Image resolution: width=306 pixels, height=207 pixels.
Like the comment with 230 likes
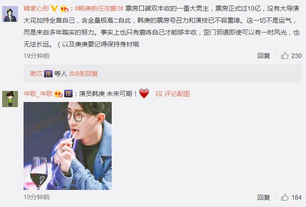click(285, 55)
